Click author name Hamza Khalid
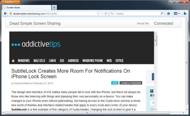Image resolution: width=190 pixels, height=116 pixels. tap(22, 83)
